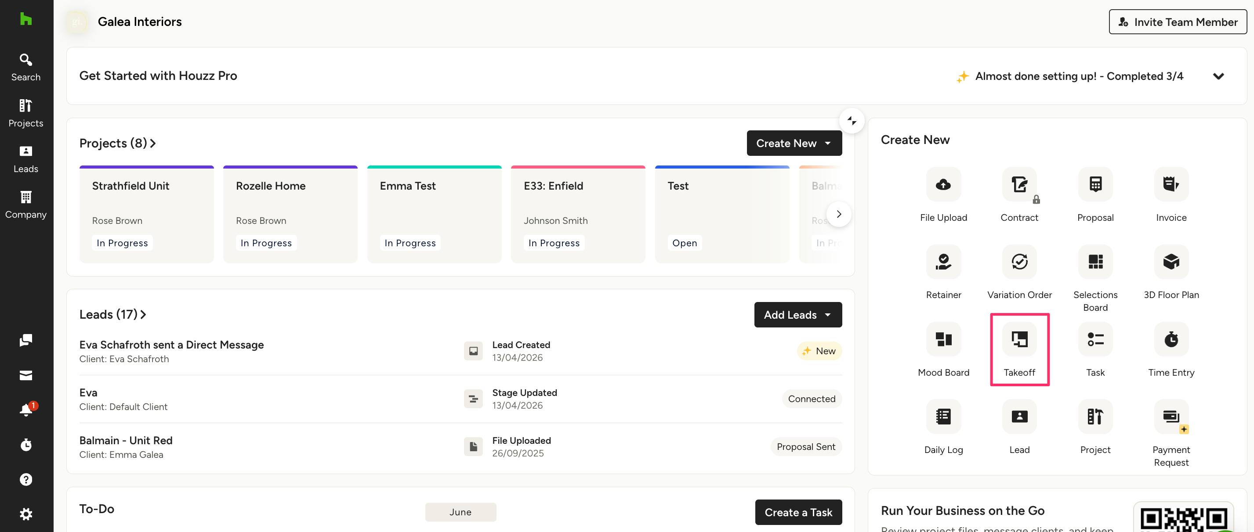Create a new Proposal
The width and height of the screenshot is (1254, 532).
[x=1095, y=195]
